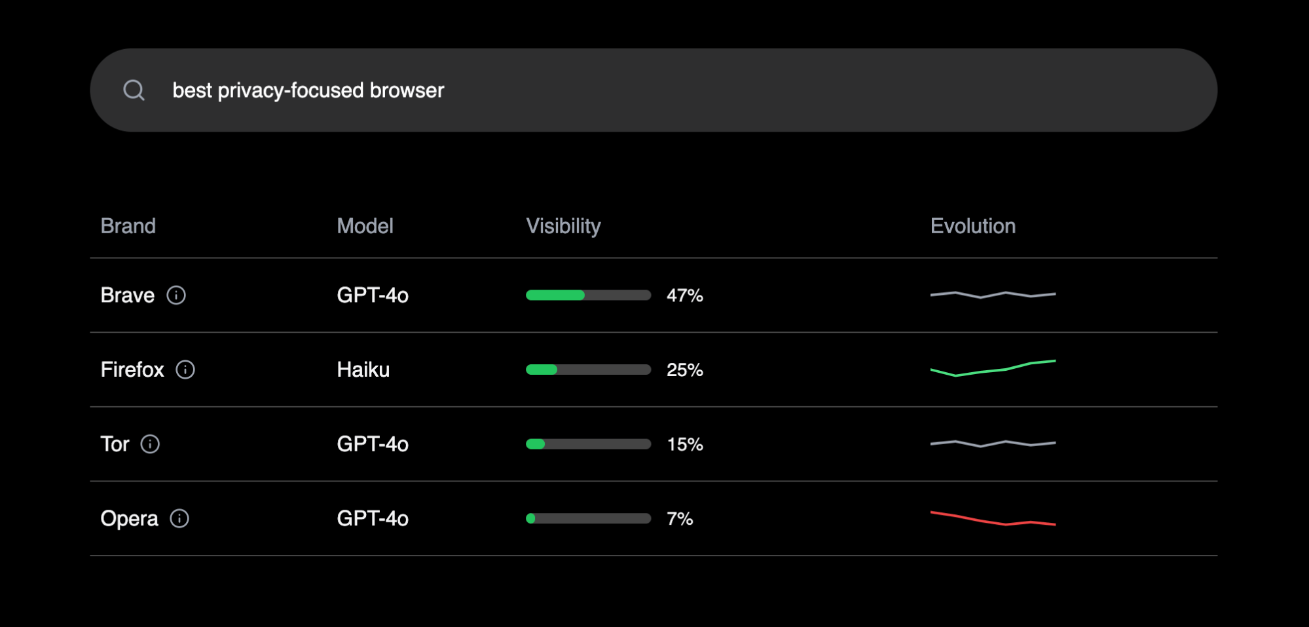Click the Brave brand name
1309x627 pixels.
click(128, 295)
